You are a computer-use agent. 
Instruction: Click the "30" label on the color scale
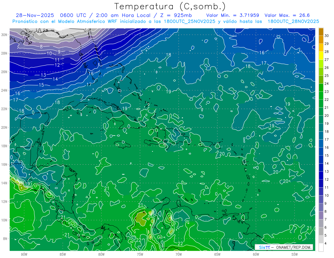[x=327, y=36]
